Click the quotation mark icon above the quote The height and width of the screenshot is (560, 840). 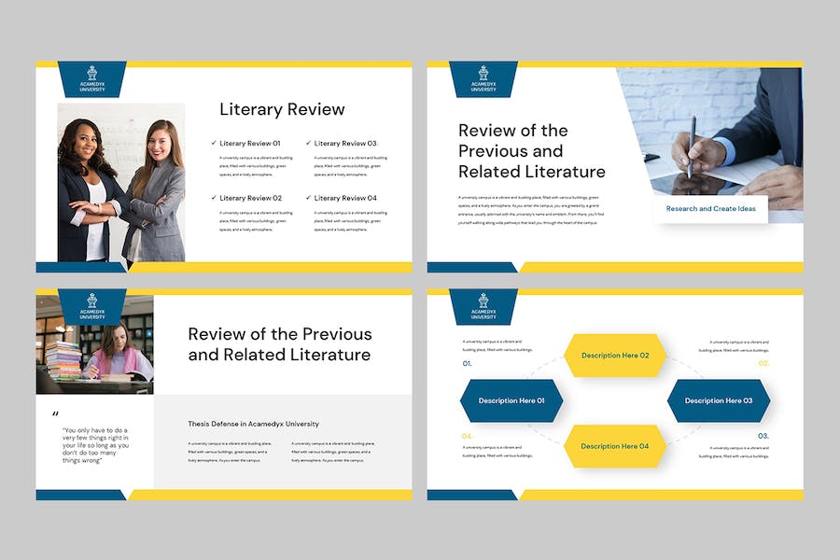[55, 413]
